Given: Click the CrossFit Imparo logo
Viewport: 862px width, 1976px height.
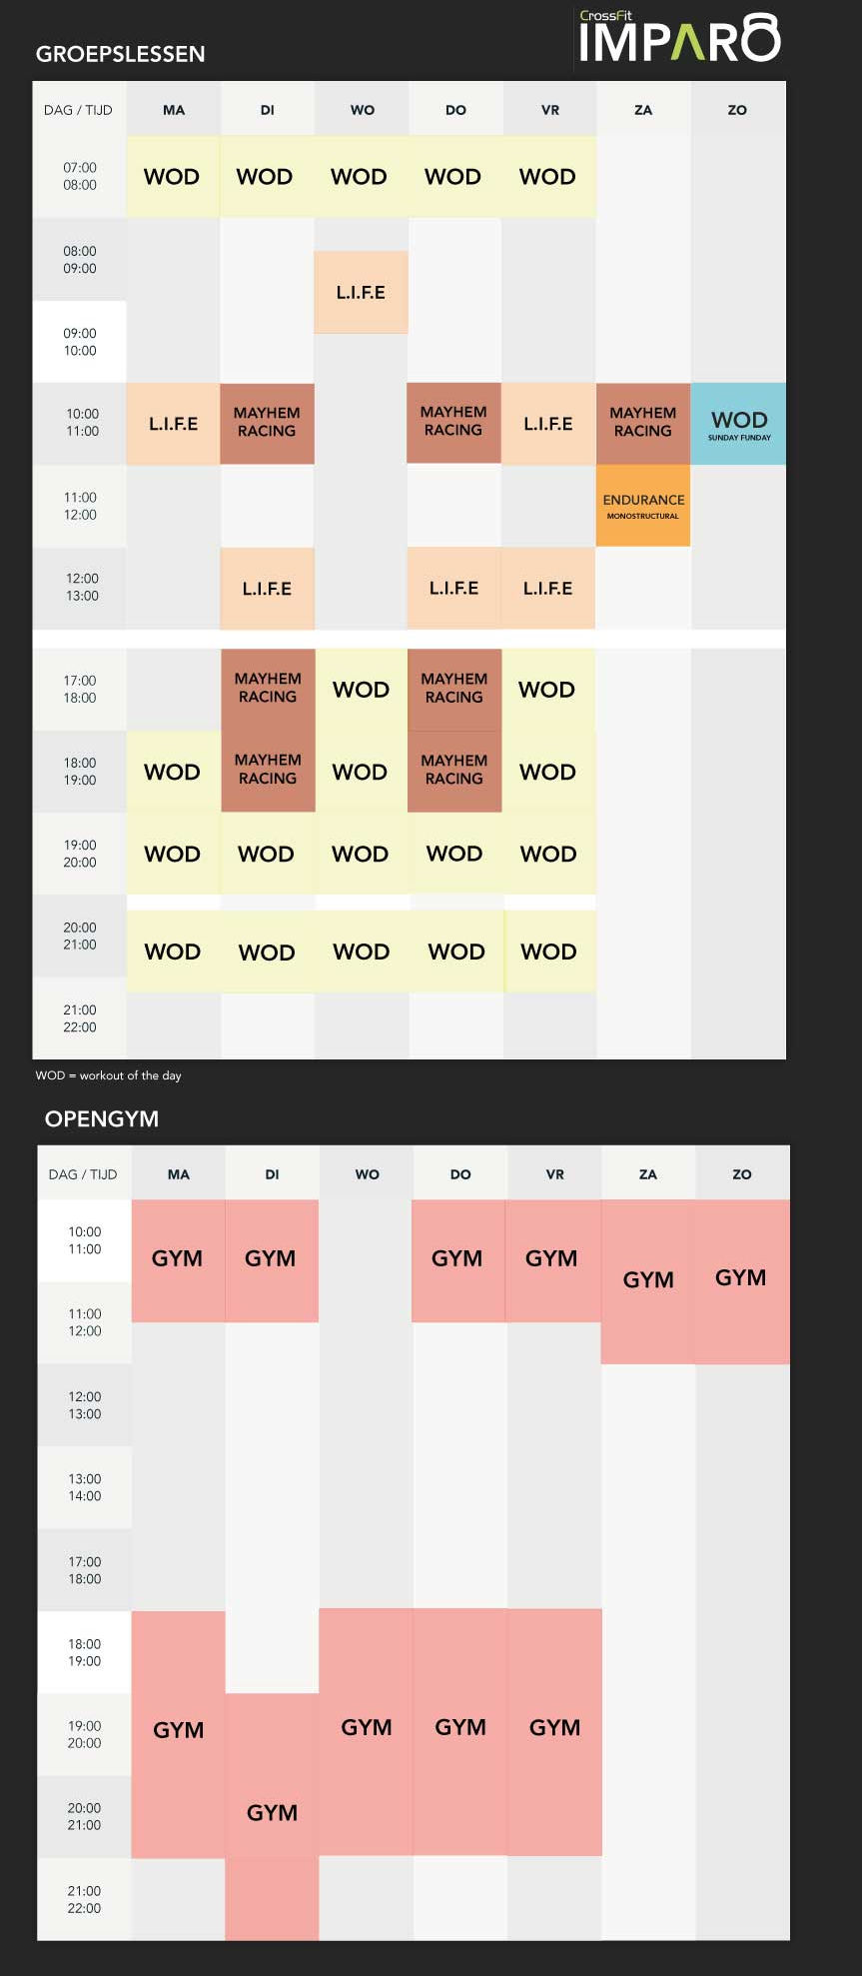Looking at the screenshot, I should 679,37.
